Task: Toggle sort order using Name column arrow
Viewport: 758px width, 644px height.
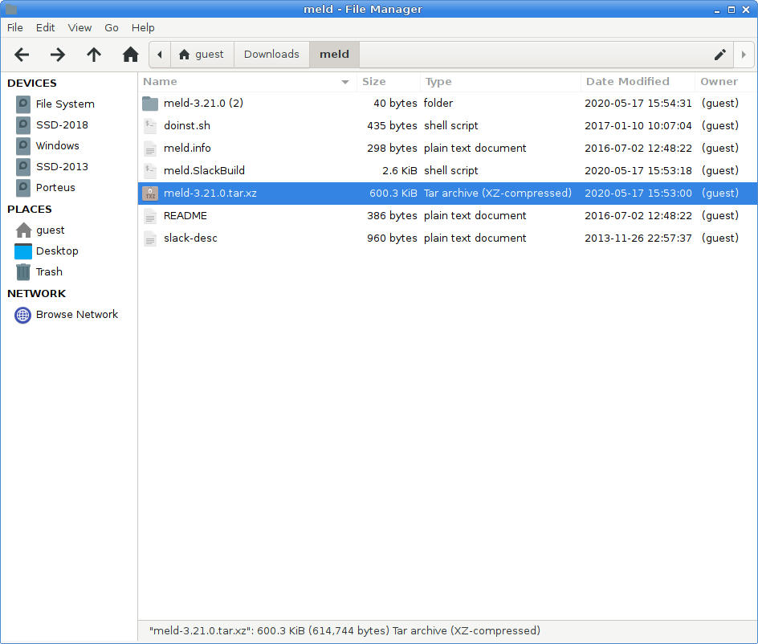Action: (x=345, y=82)
